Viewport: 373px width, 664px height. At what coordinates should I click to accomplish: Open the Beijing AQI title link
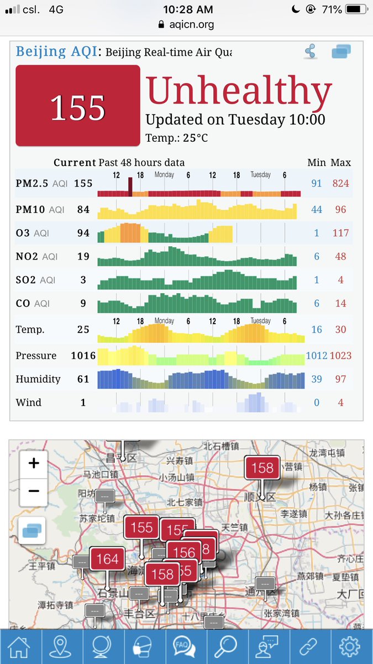click(56, 52)
